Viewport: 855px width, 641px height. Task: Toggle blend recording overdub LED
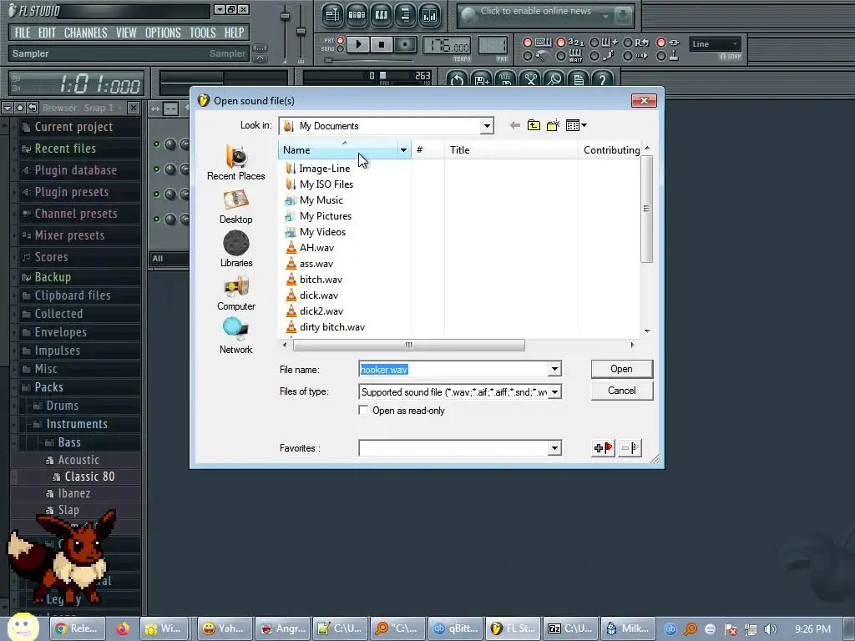[594, 43]
